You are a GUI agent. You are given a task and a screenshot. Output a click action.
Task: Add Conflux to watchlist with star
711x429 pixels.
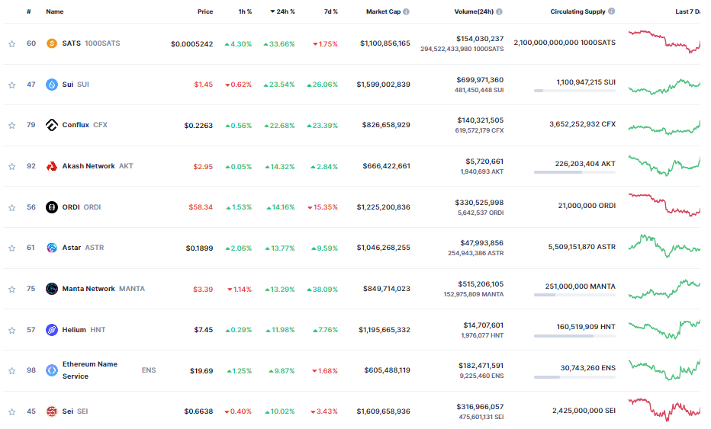point(11,126)
